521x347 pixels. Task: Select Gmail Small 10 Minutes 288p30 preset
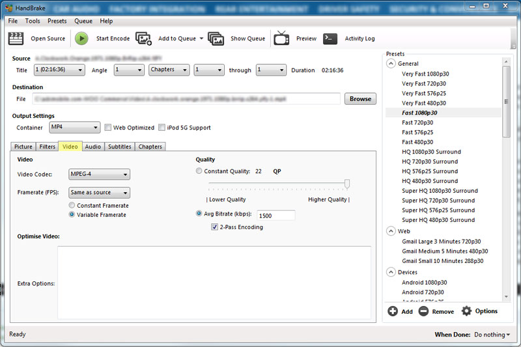click(443, 261)
